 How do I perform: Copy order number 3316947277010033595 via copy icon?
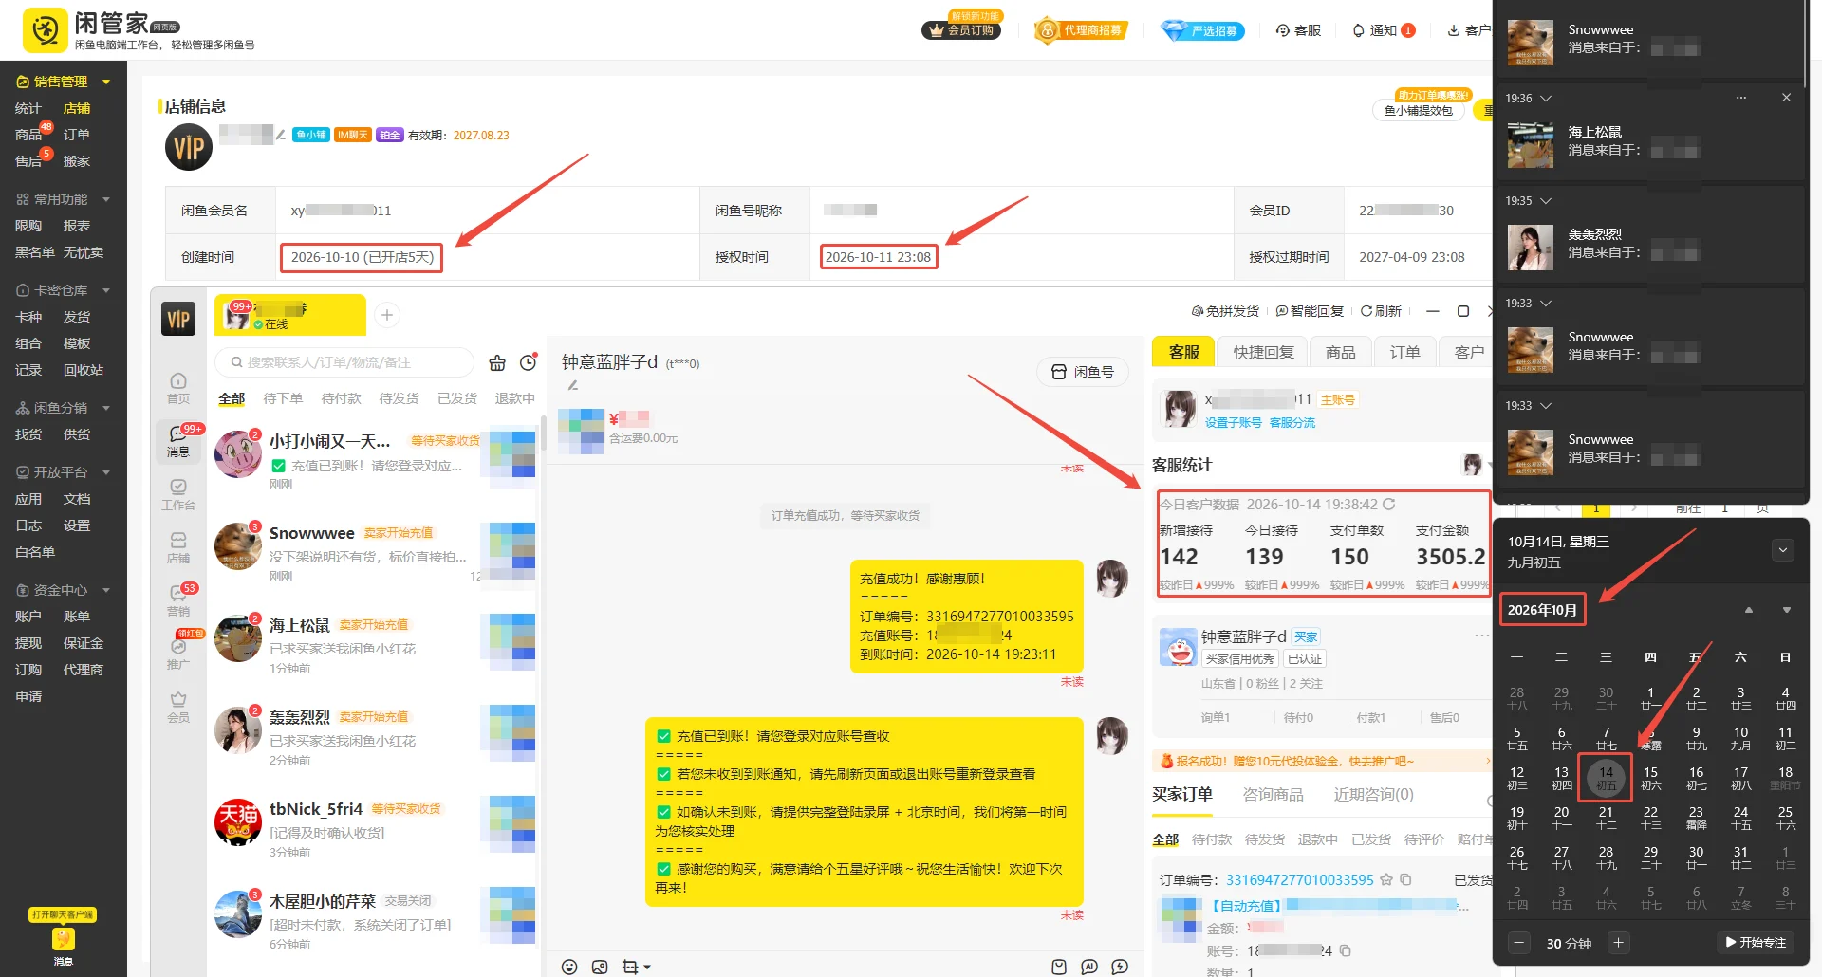tap(1406, 879)
